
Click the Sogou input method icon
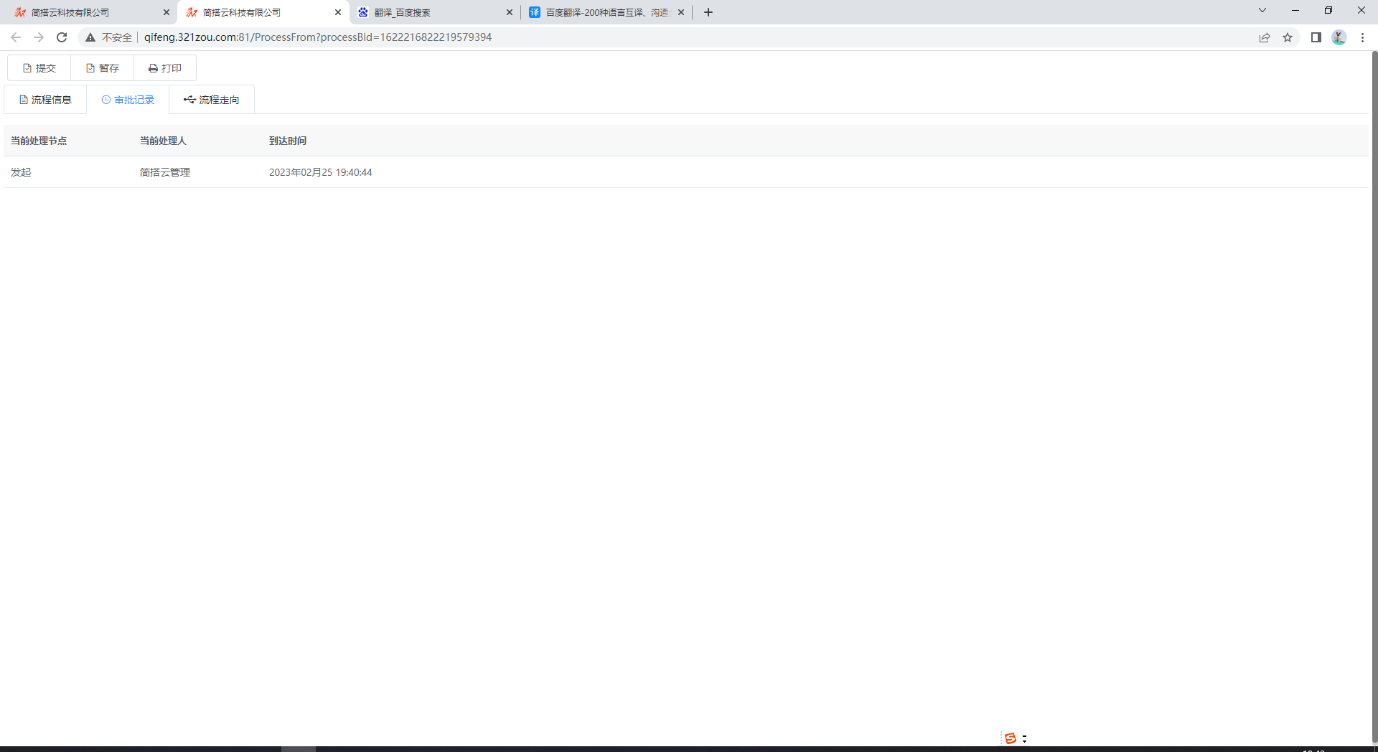(x=1011, y=738)
